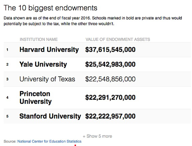Select the $22,548,856,000 value for Texas

click(110, 79)
